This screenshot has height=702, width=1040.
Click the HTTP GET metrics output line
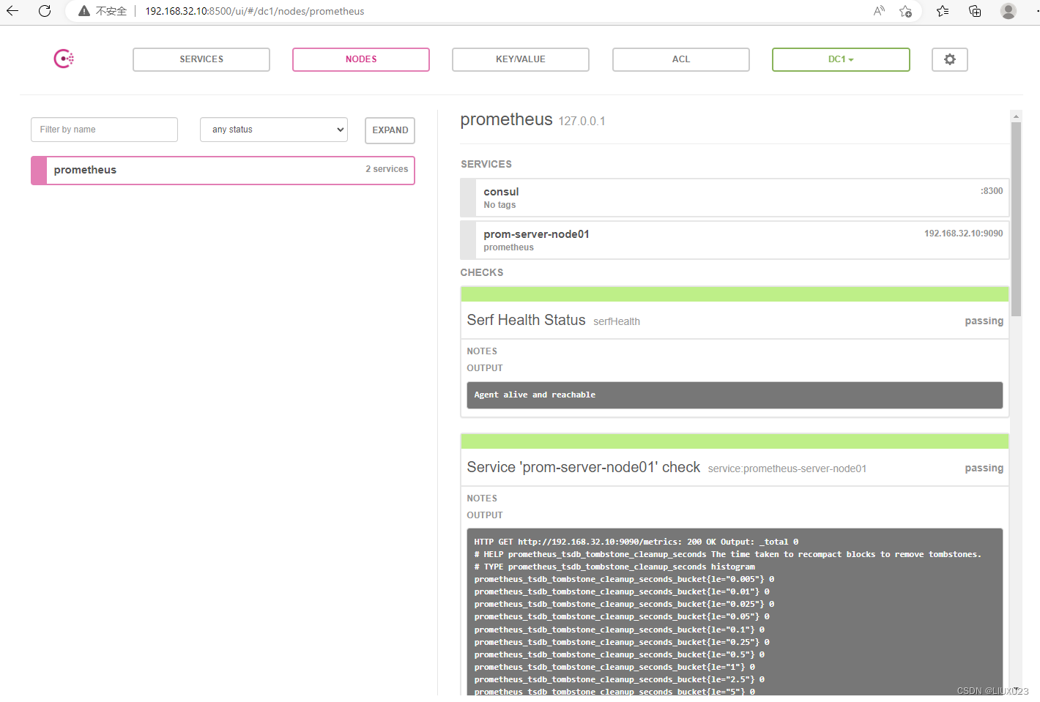636,542
